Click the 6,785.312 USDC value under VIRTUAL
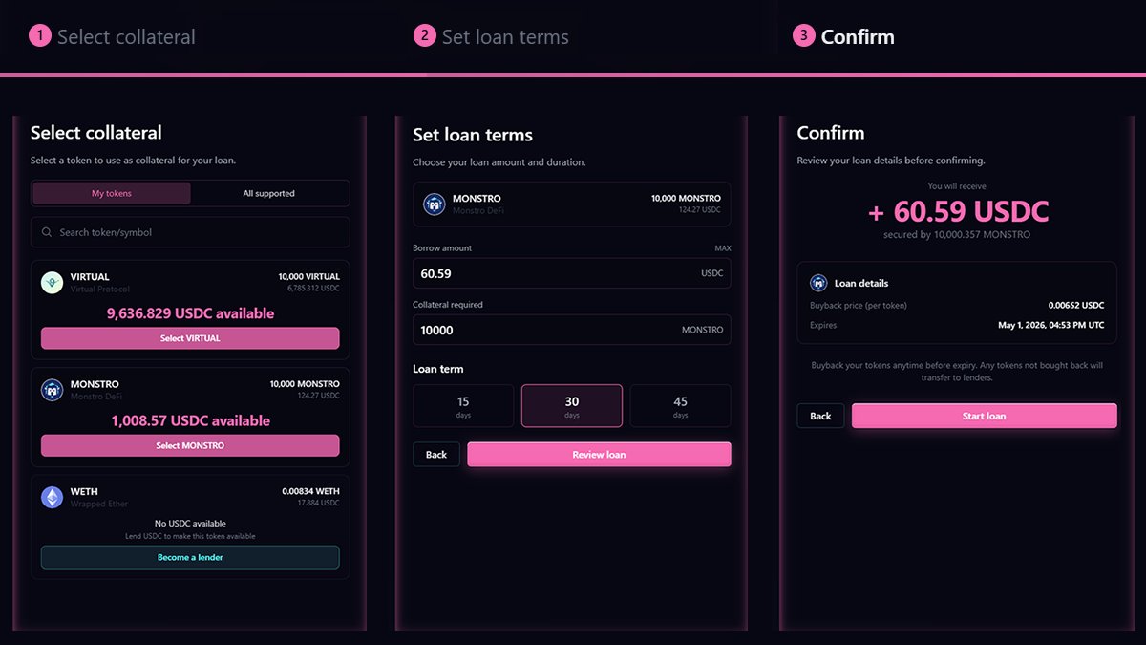 tap(314, 288)
